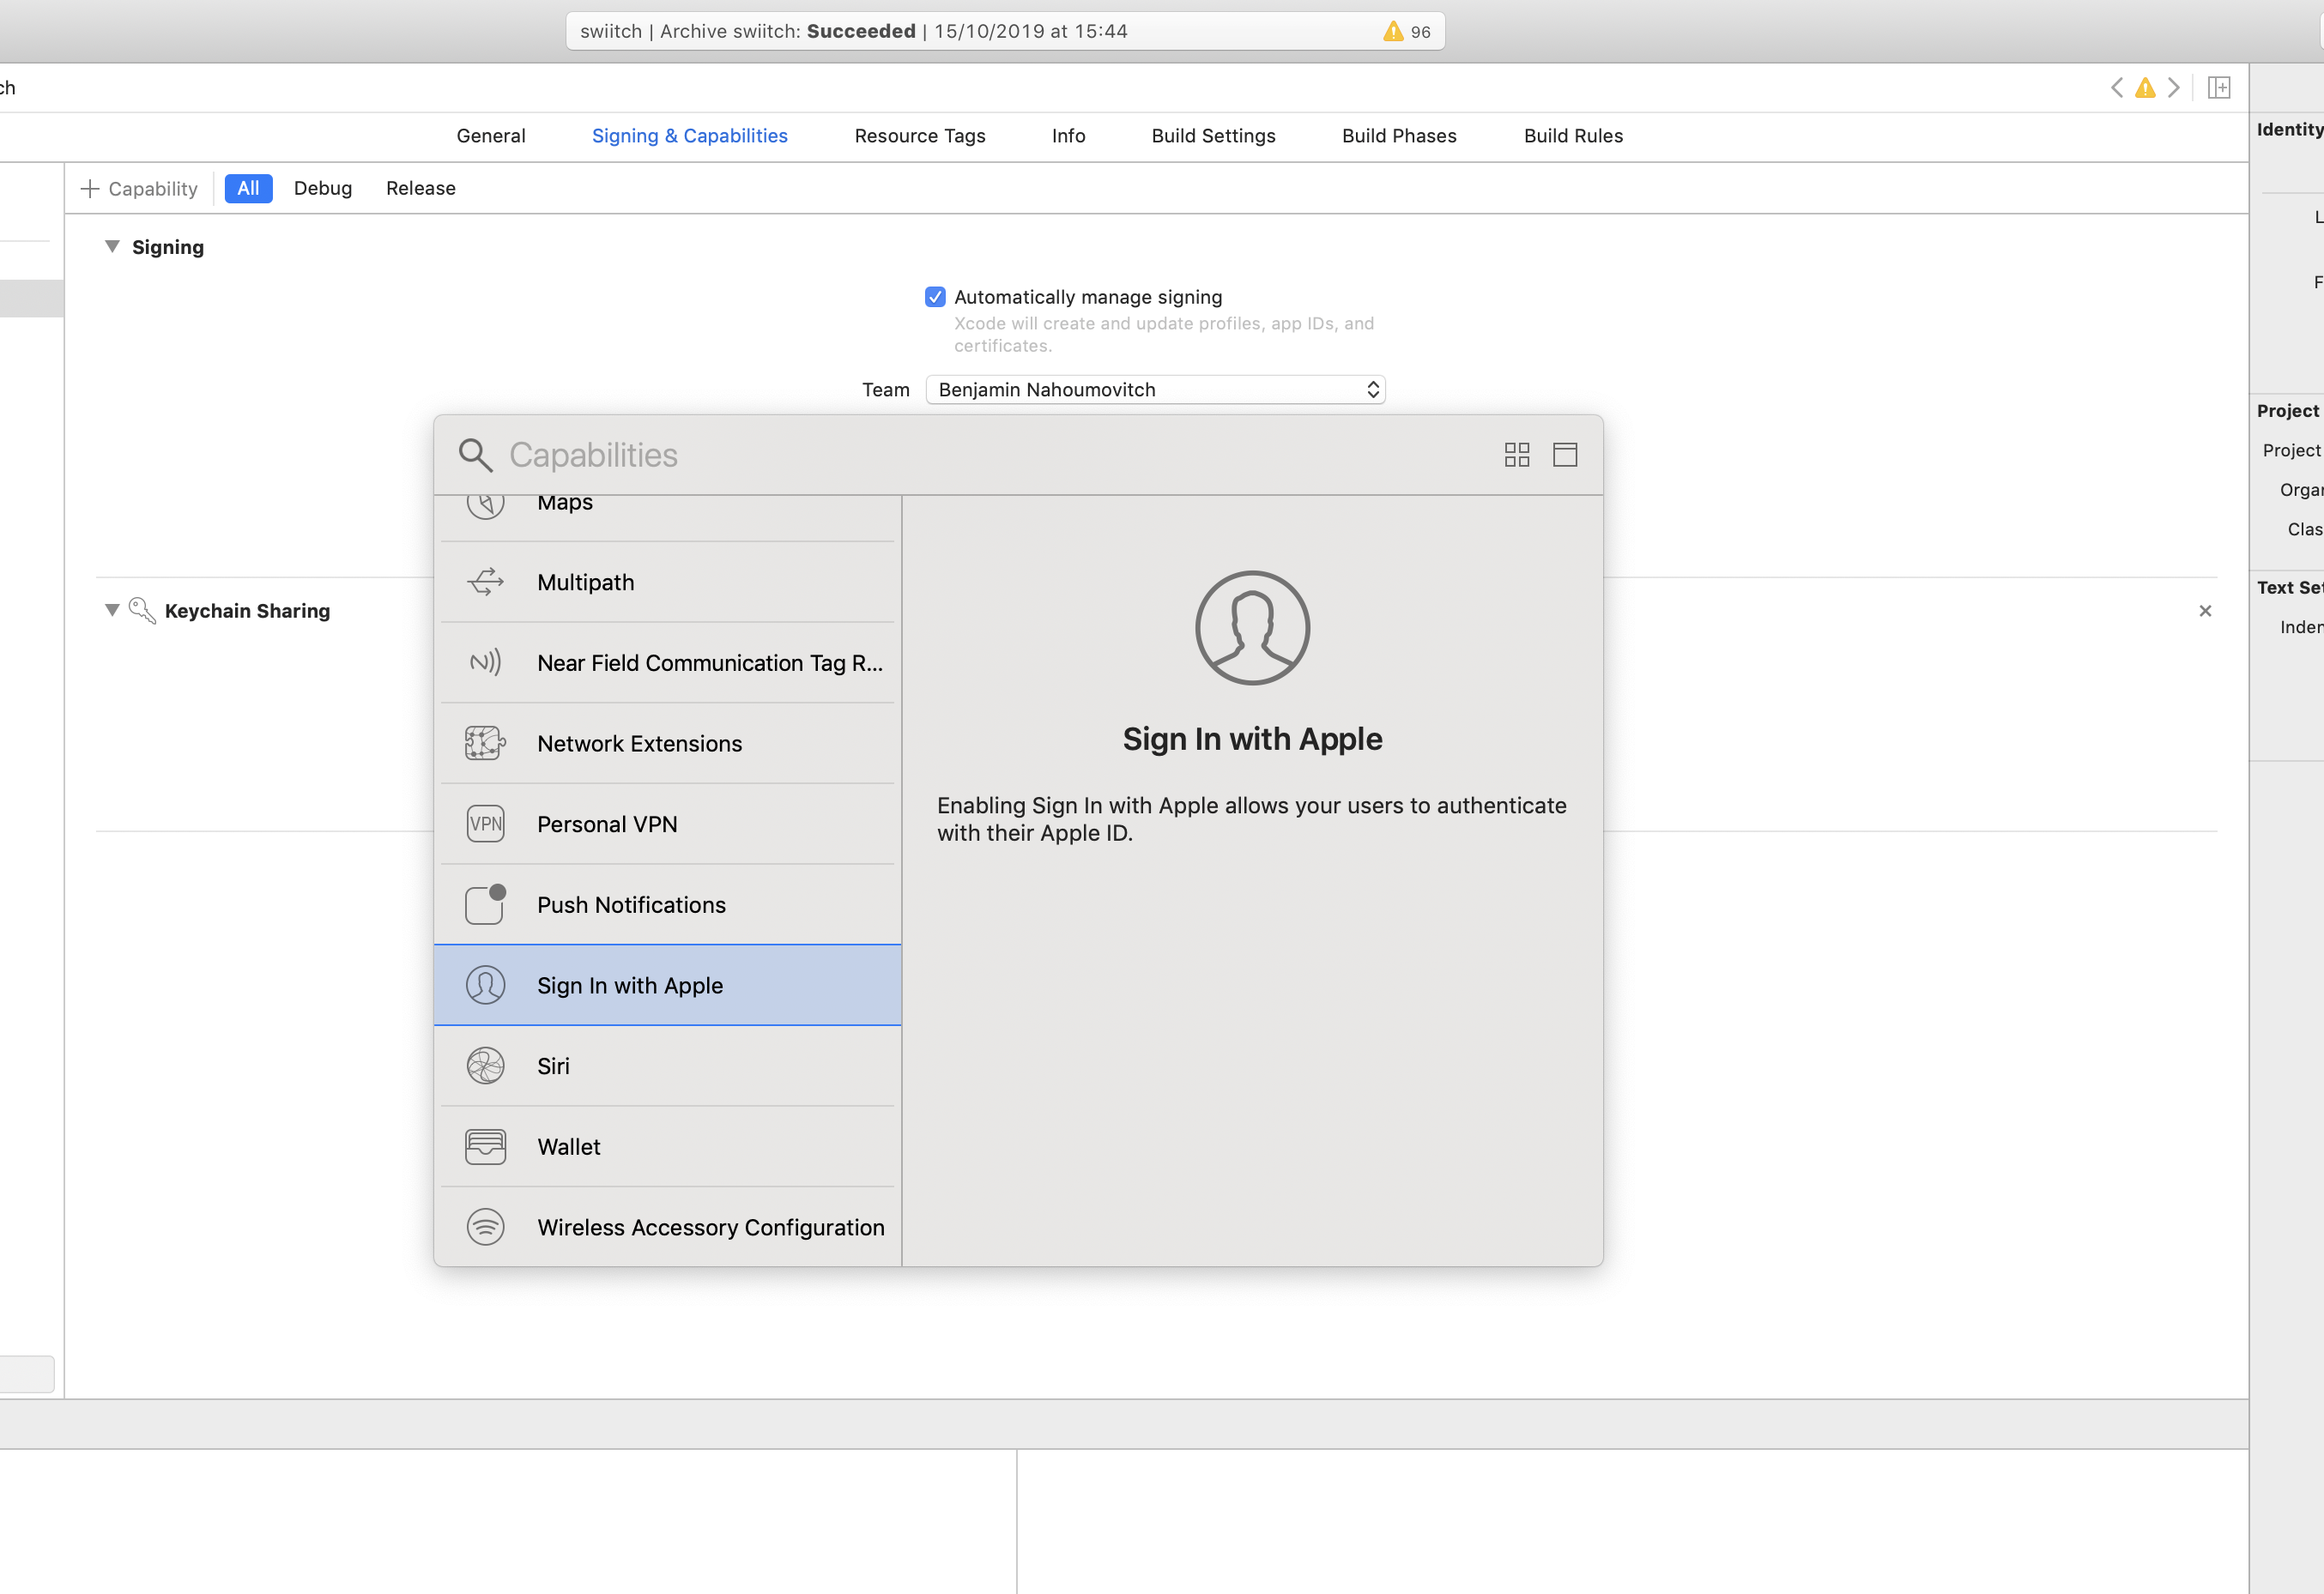Select the Network Extensions row

coord(667,743)
